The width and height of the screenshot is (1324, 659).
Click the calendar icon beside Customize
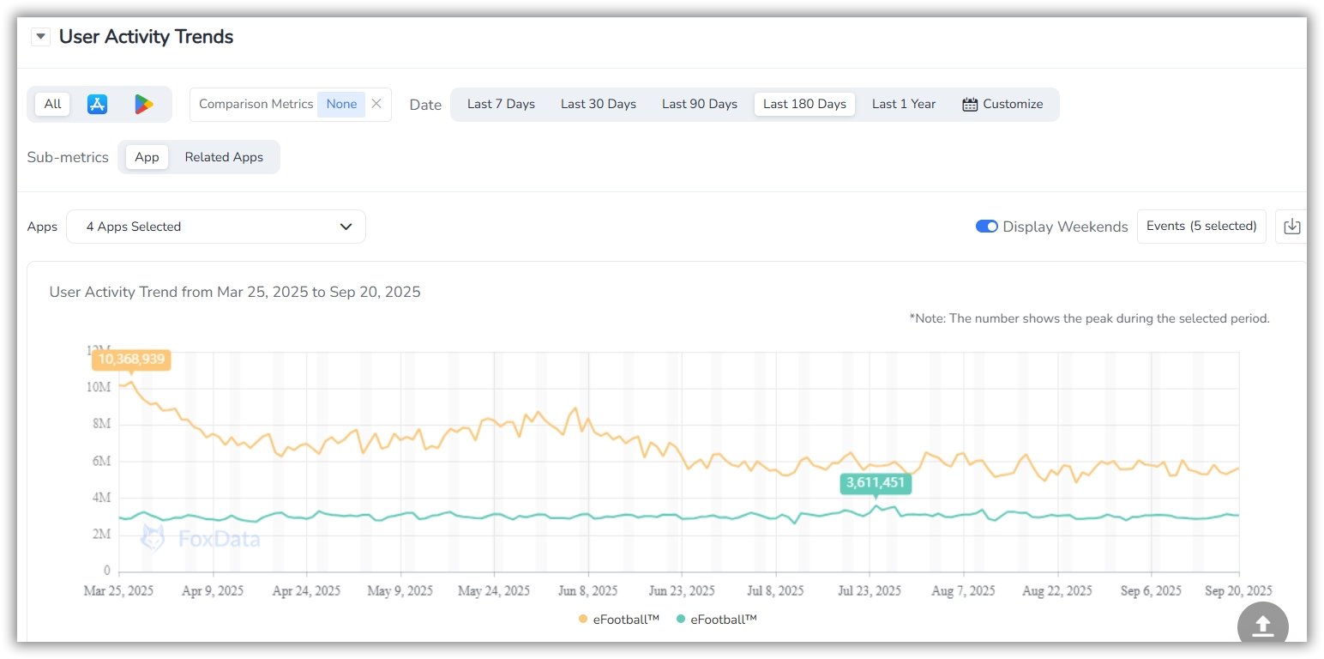[x=970, y=104]
